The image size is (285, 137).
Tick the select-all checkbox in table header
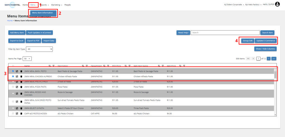(x=13, y=66)
